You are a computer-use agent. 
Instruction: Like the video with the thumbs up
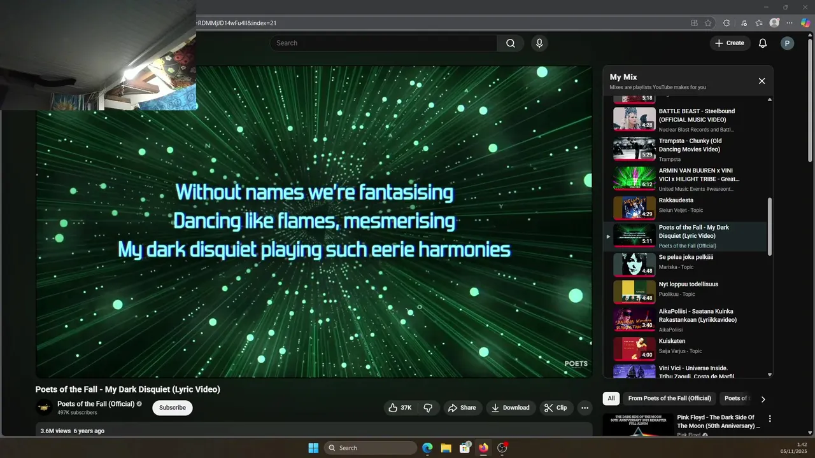(x=400, y=408)
